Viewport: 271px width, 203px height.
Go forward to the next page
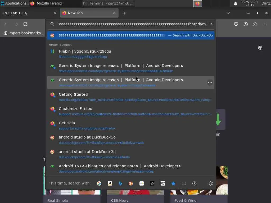16,24
